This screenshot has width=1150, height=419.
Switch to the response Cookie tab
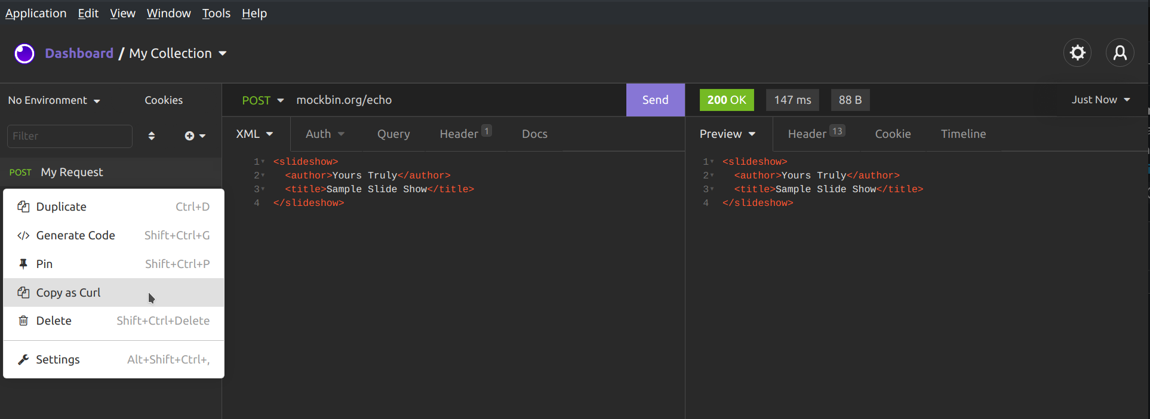click(893, 134)
